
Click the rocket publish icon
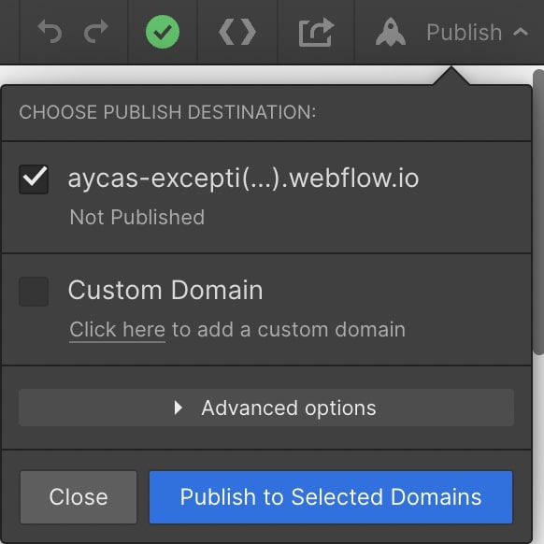[x=391, y=32]
